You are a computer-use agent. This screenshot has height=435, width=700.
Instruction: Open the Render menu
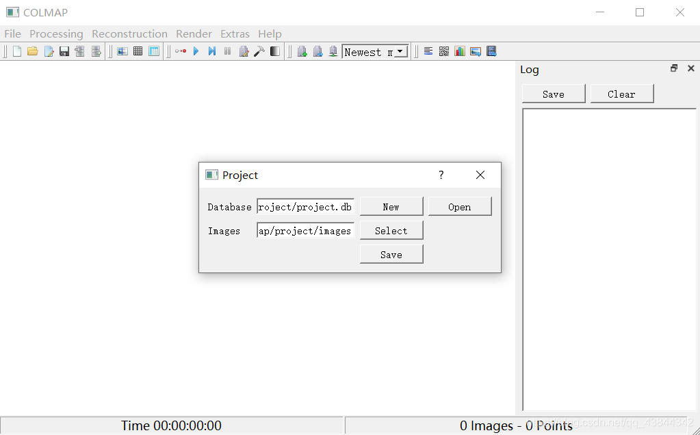(194, 34)
